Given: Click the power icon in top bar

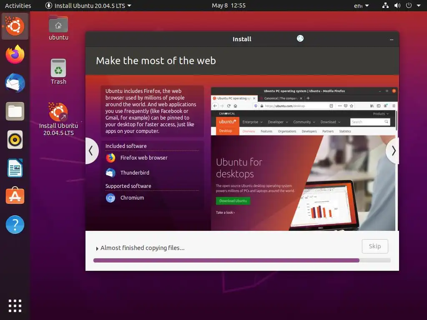Looking at the screenshot, I should pyautogui.click(x=409, y=5).
